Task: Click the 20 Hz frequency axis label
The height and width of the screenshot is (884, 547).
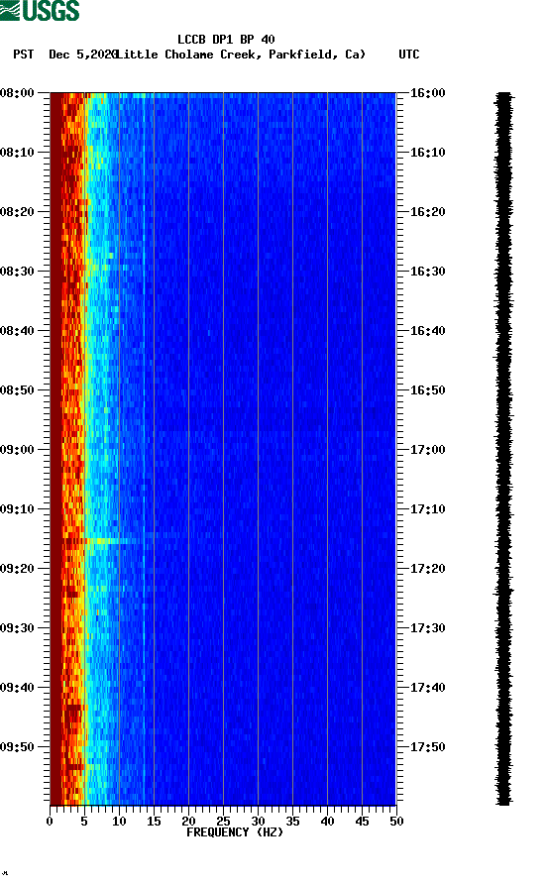Action: pyautogui.click(x=188, y=822)
